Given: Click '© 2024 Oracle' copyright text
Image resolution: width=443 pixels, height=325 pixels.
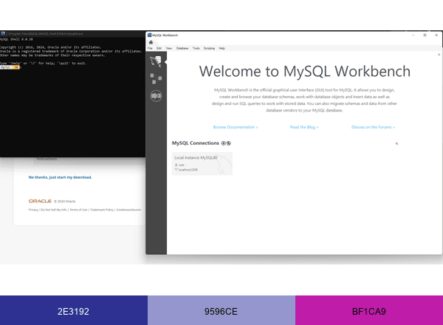Looking at the screenshot, I should tap(65, 201).
